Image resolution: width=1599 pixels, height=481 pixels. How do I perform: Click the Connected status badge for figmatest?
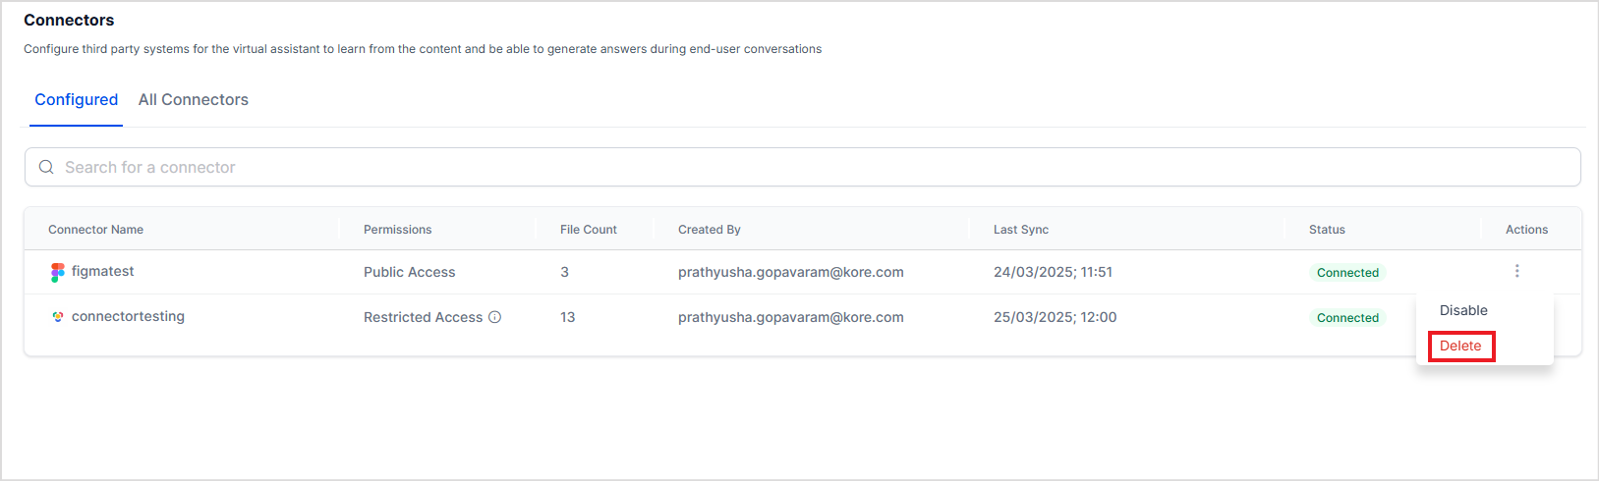tap(1347, 273)
